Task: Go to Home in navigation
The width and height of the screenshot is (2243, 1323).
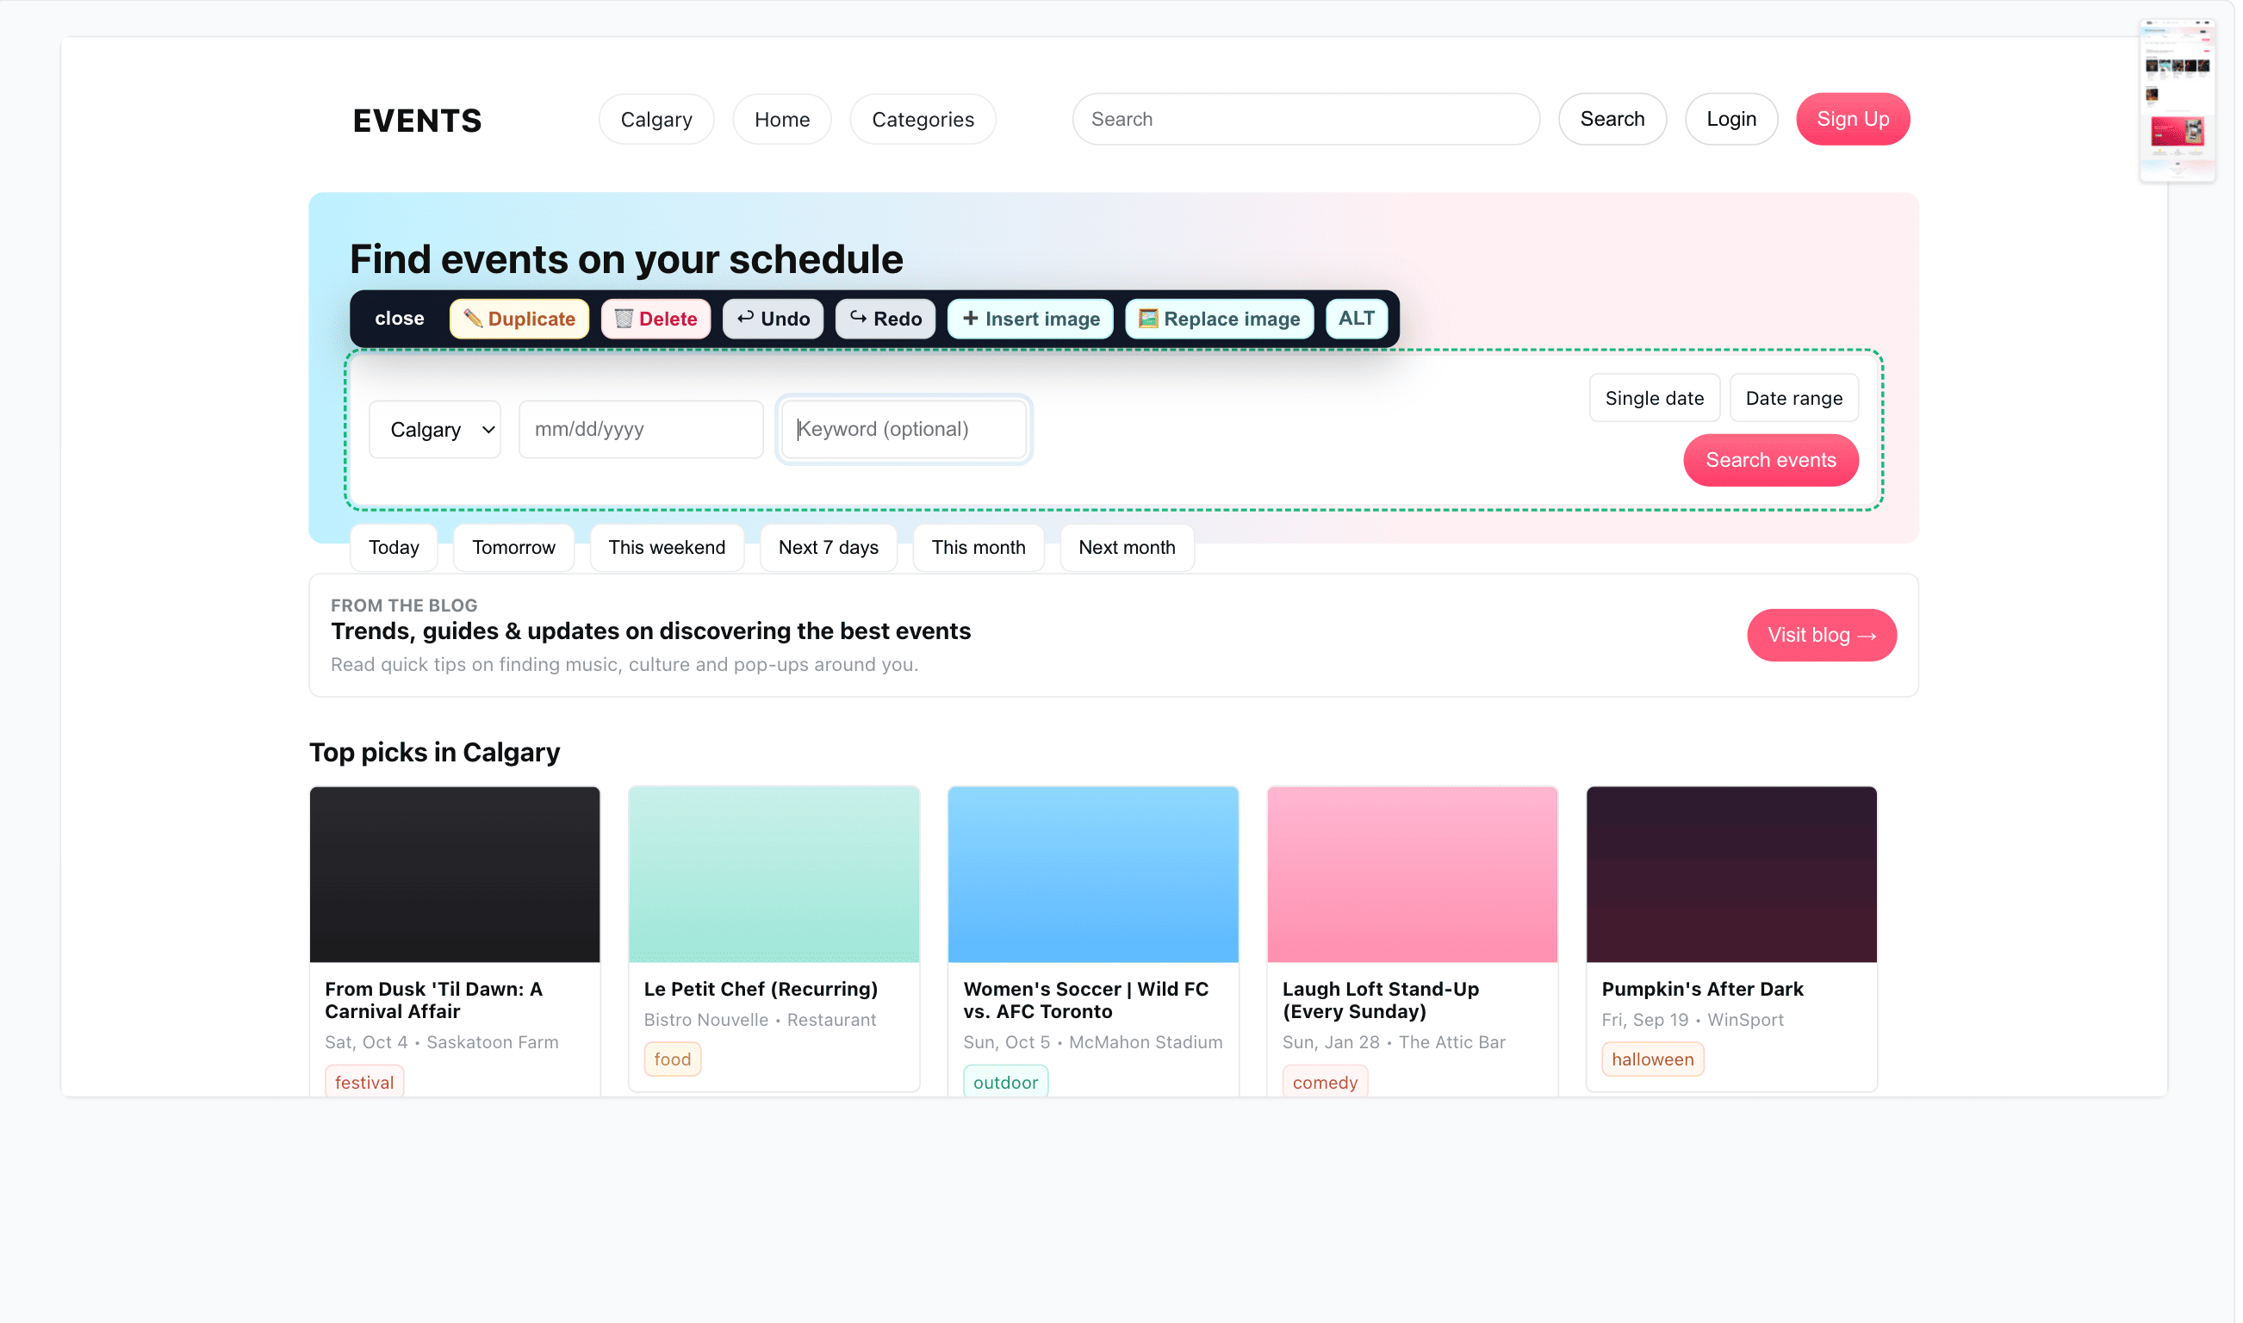Action: (x=784, y=120)
